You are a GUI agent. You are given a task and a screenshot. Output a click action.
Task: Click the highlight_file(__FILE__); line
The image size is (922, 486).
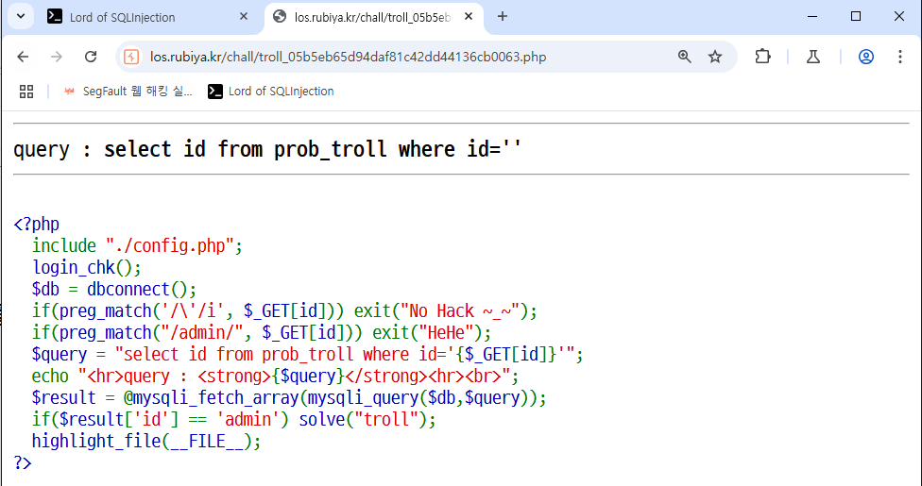146,442
